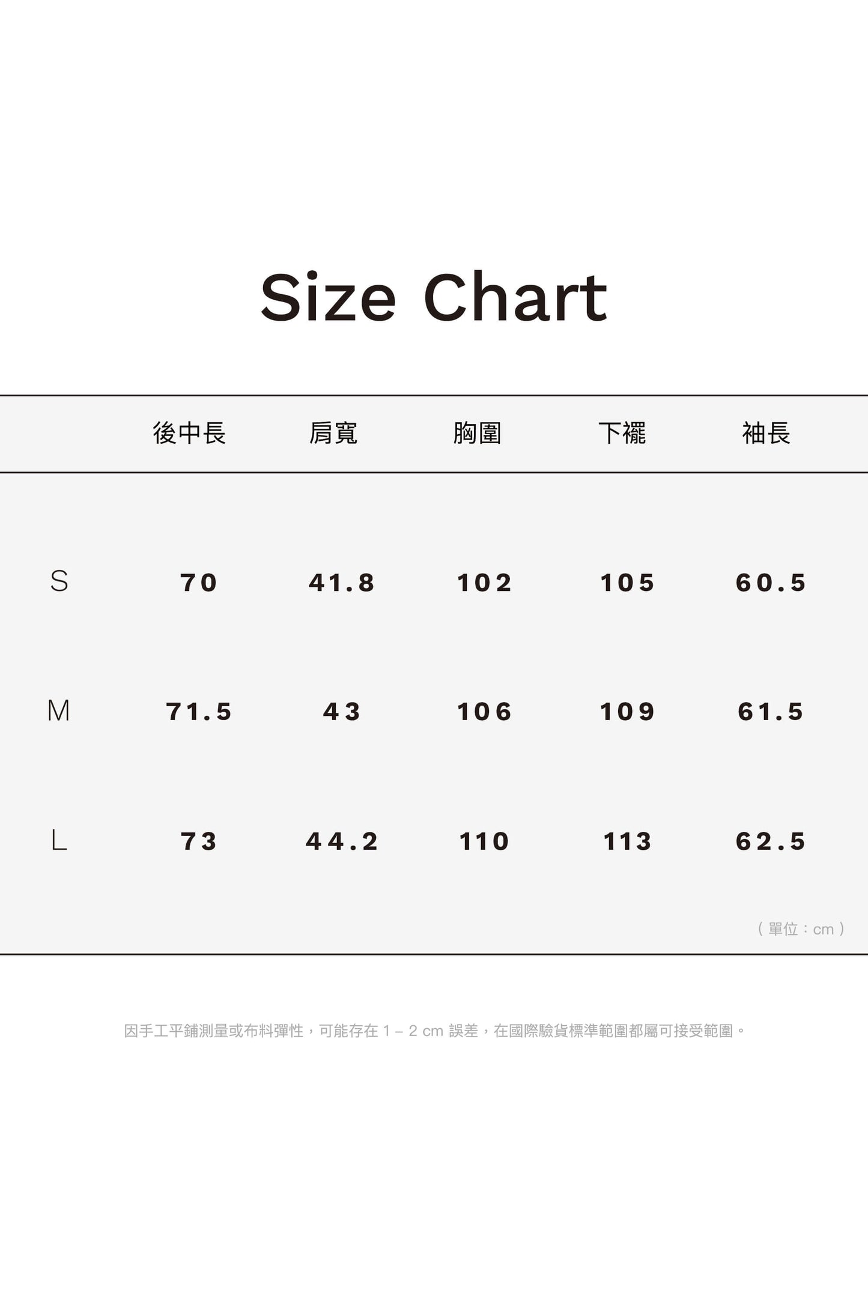Screen dimensions: 868x1302
Task: Click the 單位：cm unit note
Action: pos(801,929)
